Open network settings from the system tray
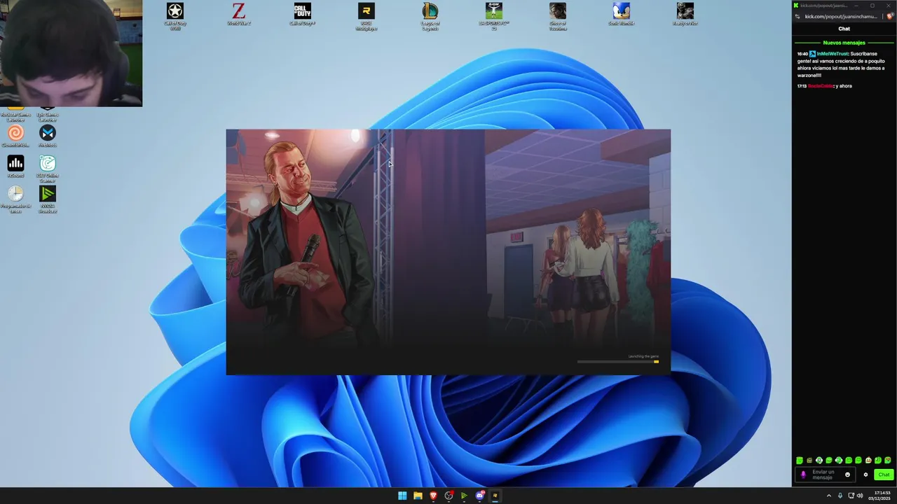This screenshot has width=897, height=504. point(851,496)
